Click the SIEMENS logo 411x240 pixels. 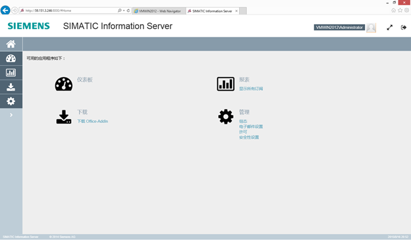click(x=28, y=26)
